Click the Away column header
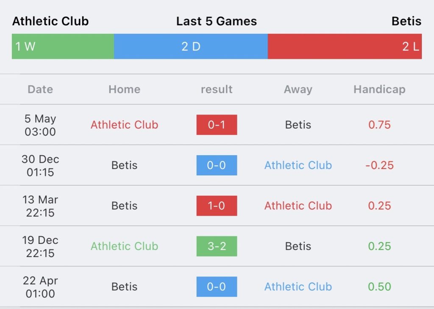This screenshot has height=309, width=434. [298, 90]
